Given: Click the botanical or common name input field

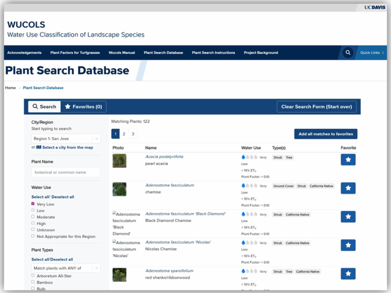Looking at the screenshot, I should coord(65,172).
